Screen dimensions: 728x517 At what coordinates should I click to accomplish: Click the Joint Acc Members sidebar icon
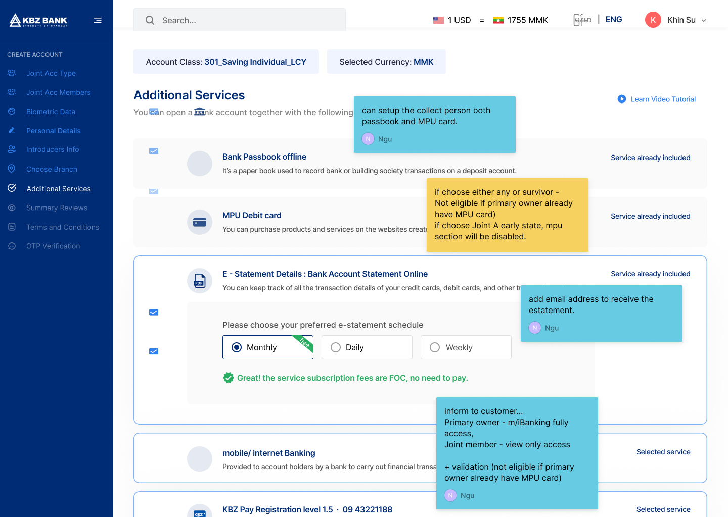[x=12, y=92]
